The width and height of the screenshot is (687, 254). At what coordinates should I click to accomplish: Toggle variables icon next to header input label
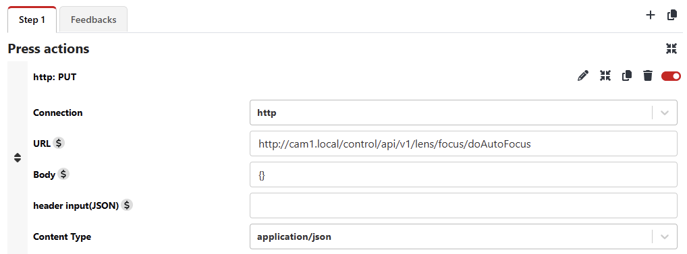(x=127, y=205)
